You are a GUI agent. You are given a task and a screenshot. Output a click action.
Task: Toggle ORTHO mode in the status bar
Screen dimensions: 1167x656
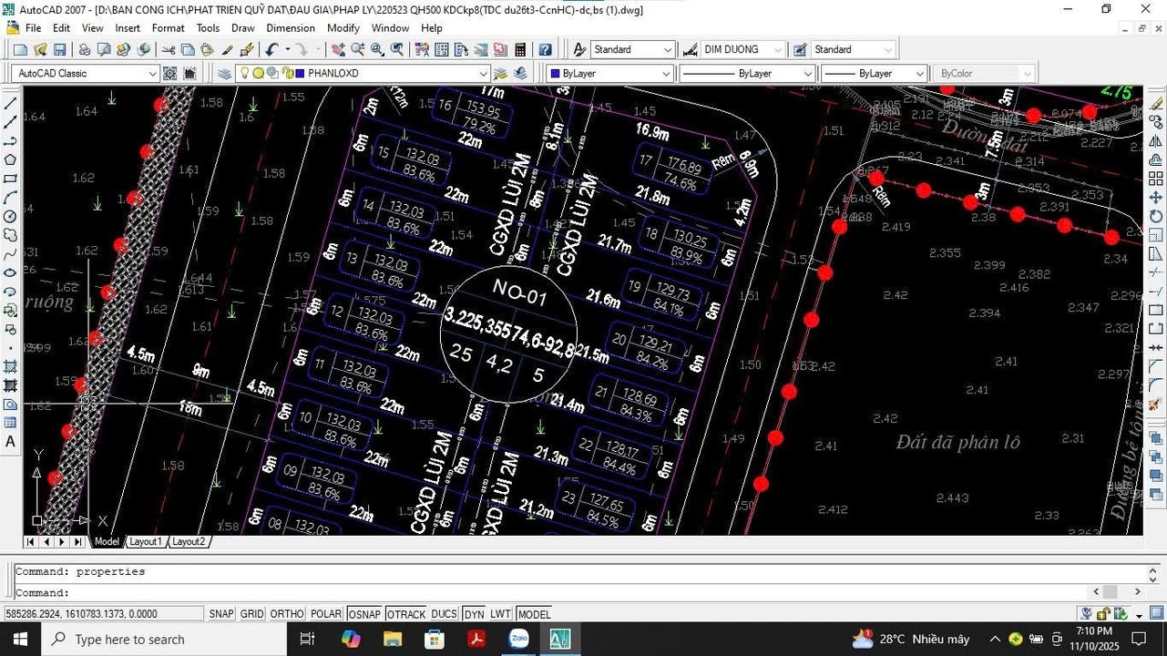(286, 613)
